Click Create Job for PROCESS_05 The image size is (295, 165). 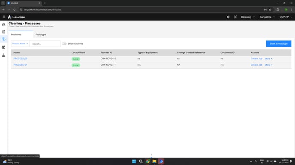click(x=256, y=58)
